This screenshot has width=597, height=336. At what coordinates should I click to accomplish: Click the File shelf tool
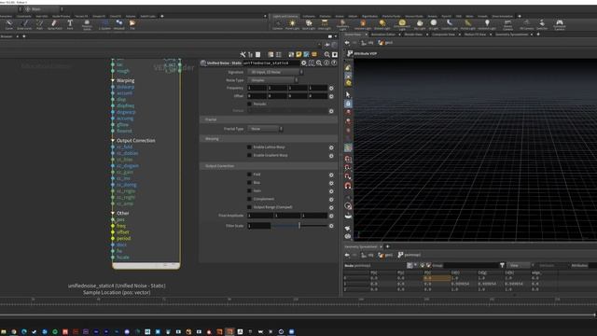132,25
